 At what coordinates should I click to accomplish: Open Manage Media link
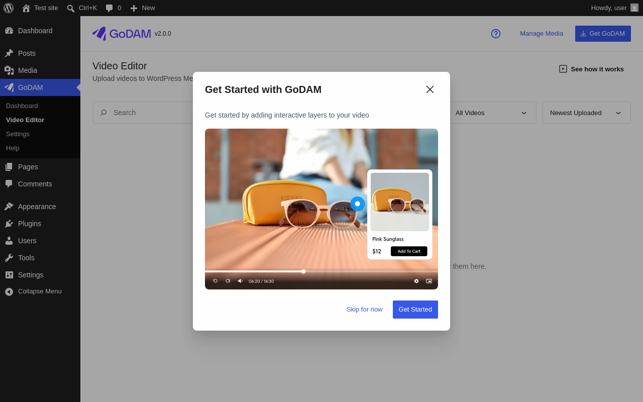pyautogui.click(x=542, y=34)
